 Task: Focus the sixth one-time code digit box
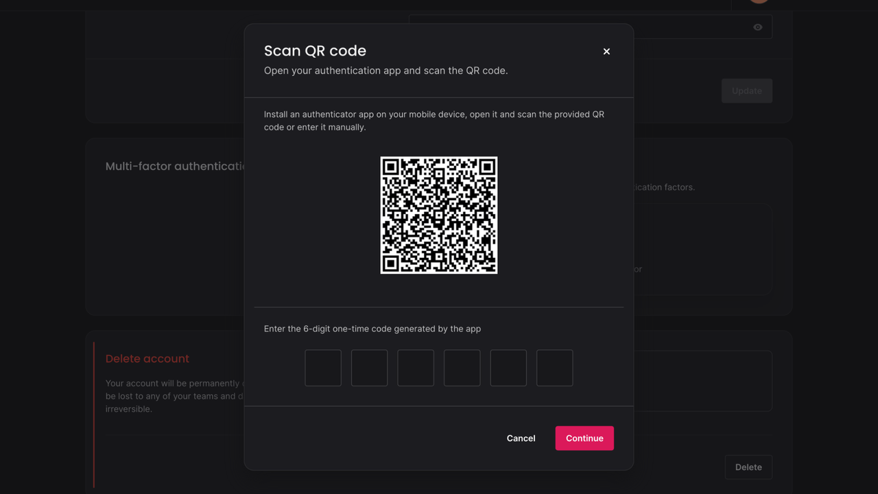[555, 368]
